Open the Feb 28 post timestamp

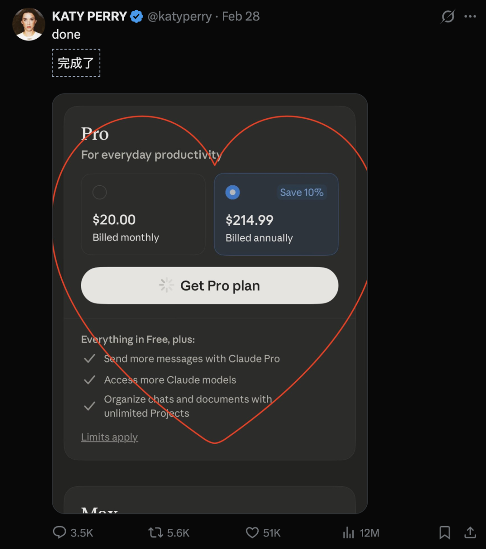click(x=241, y=17)
